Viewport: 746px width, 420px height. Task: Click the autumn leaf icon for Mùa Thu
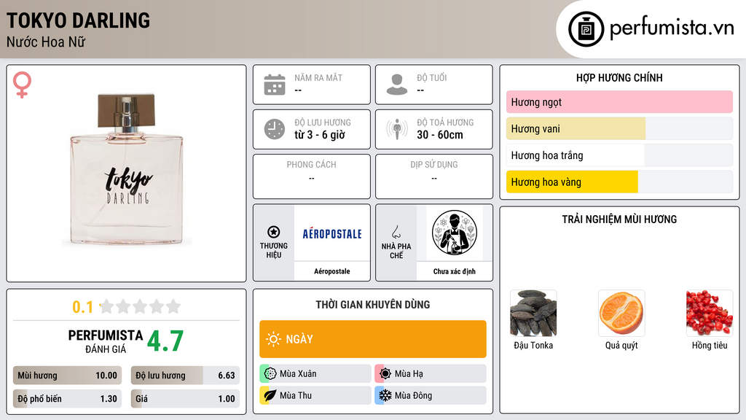tap(270, 395)
